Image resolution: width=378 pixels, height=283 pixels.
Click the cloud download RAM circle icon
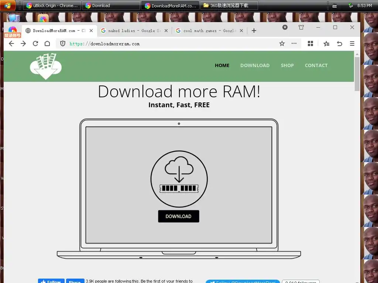[179, 179]
